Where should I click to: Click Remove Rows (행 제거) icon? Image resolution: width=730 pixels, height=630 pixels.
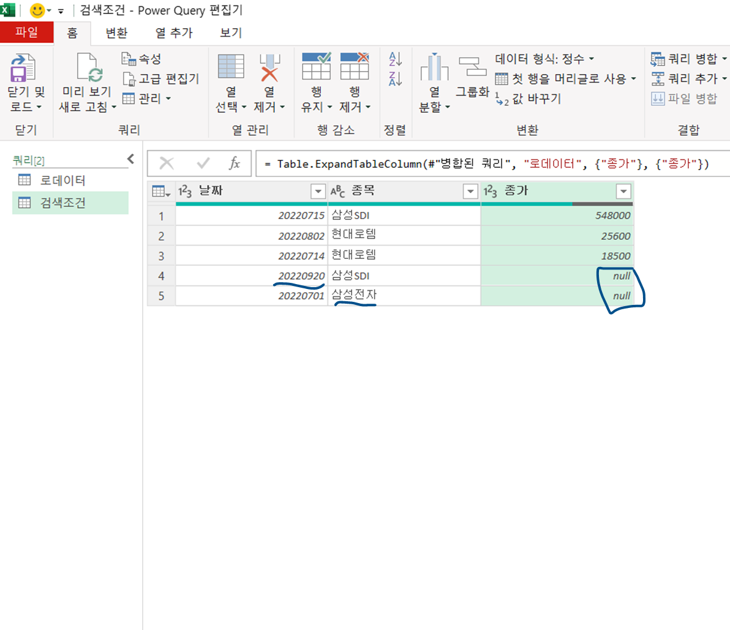click(x=355, y=67)
